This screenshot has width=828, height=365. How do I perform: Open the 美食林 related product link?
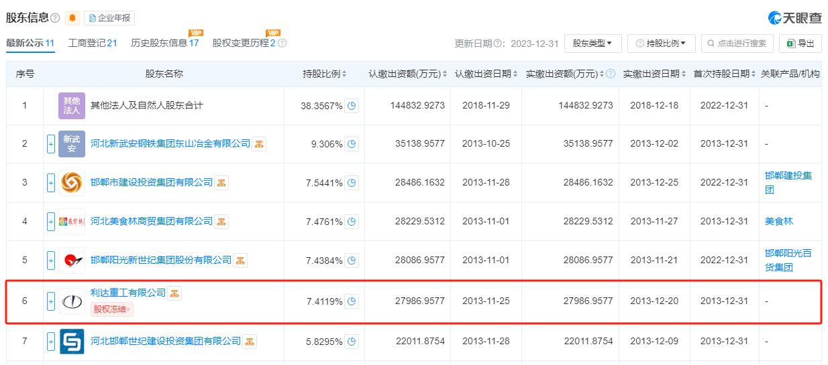[x=779, y=221]
